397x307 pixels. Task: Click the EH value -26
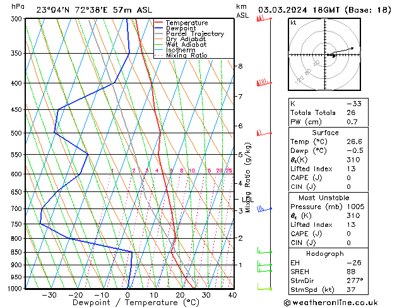354,263
